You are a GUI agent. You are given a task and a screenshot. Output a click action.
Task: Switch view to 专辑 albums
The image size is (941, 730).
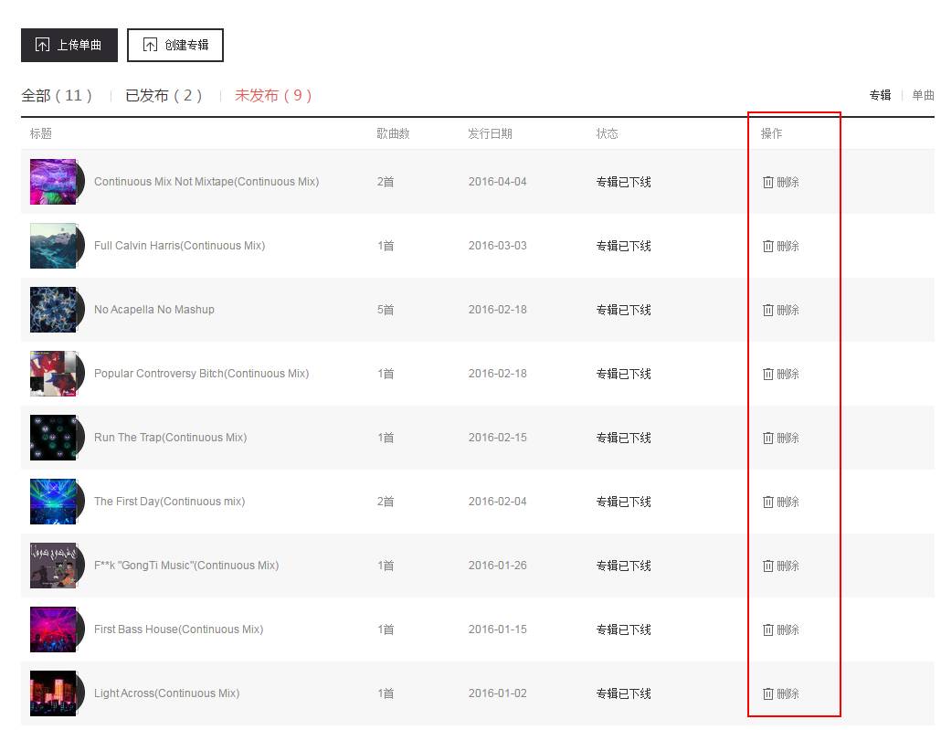click(x=880, y=95)
